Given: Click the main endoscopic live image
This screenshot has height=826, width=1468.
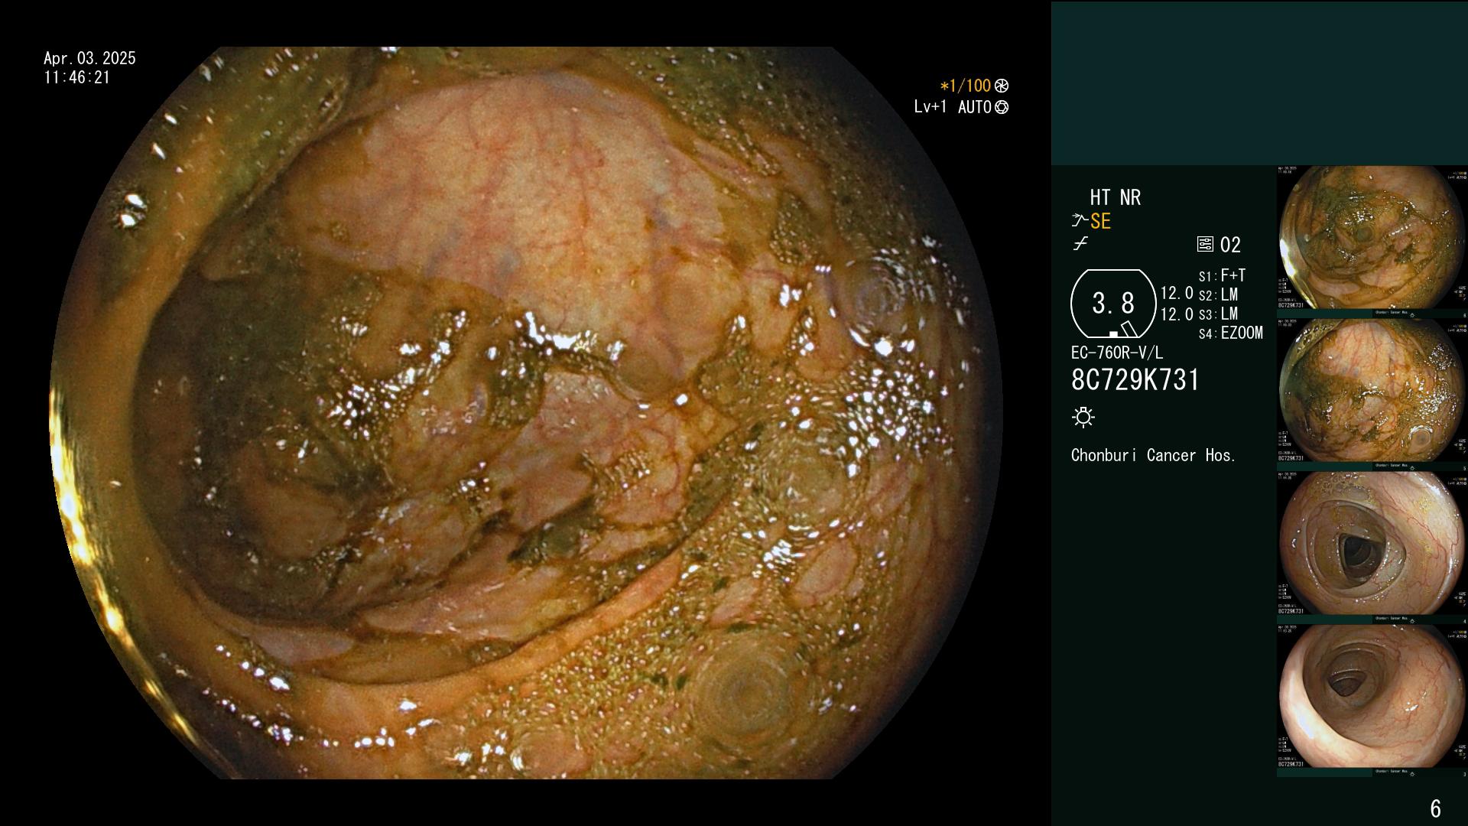Looking at the screenshot, I should click(x=526, y=413).
